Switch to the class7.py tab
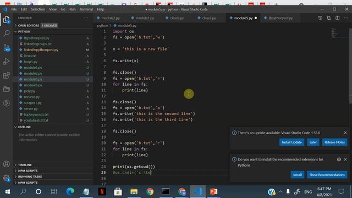The width and height of the screenshot is (352, 198). [x=209, y=18]
